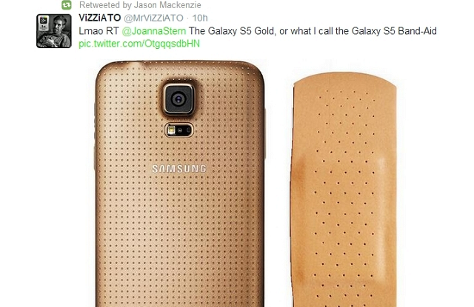Open the pic.twitter.com/OtgqqsdbHN link

[139, 44]
